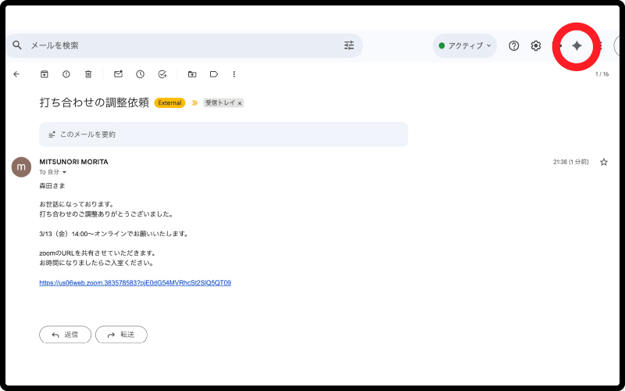The image size is (625, 391).
Task: Click the メールを検索 search field
Action: (180, 45)
